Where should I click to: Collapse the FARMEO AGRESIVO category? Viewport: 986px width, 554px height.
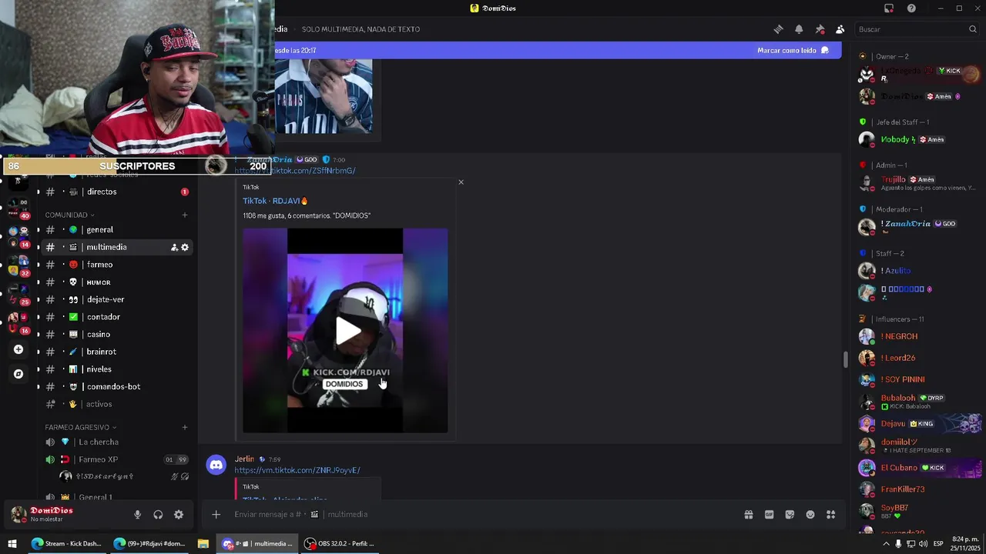click(80, 427)
